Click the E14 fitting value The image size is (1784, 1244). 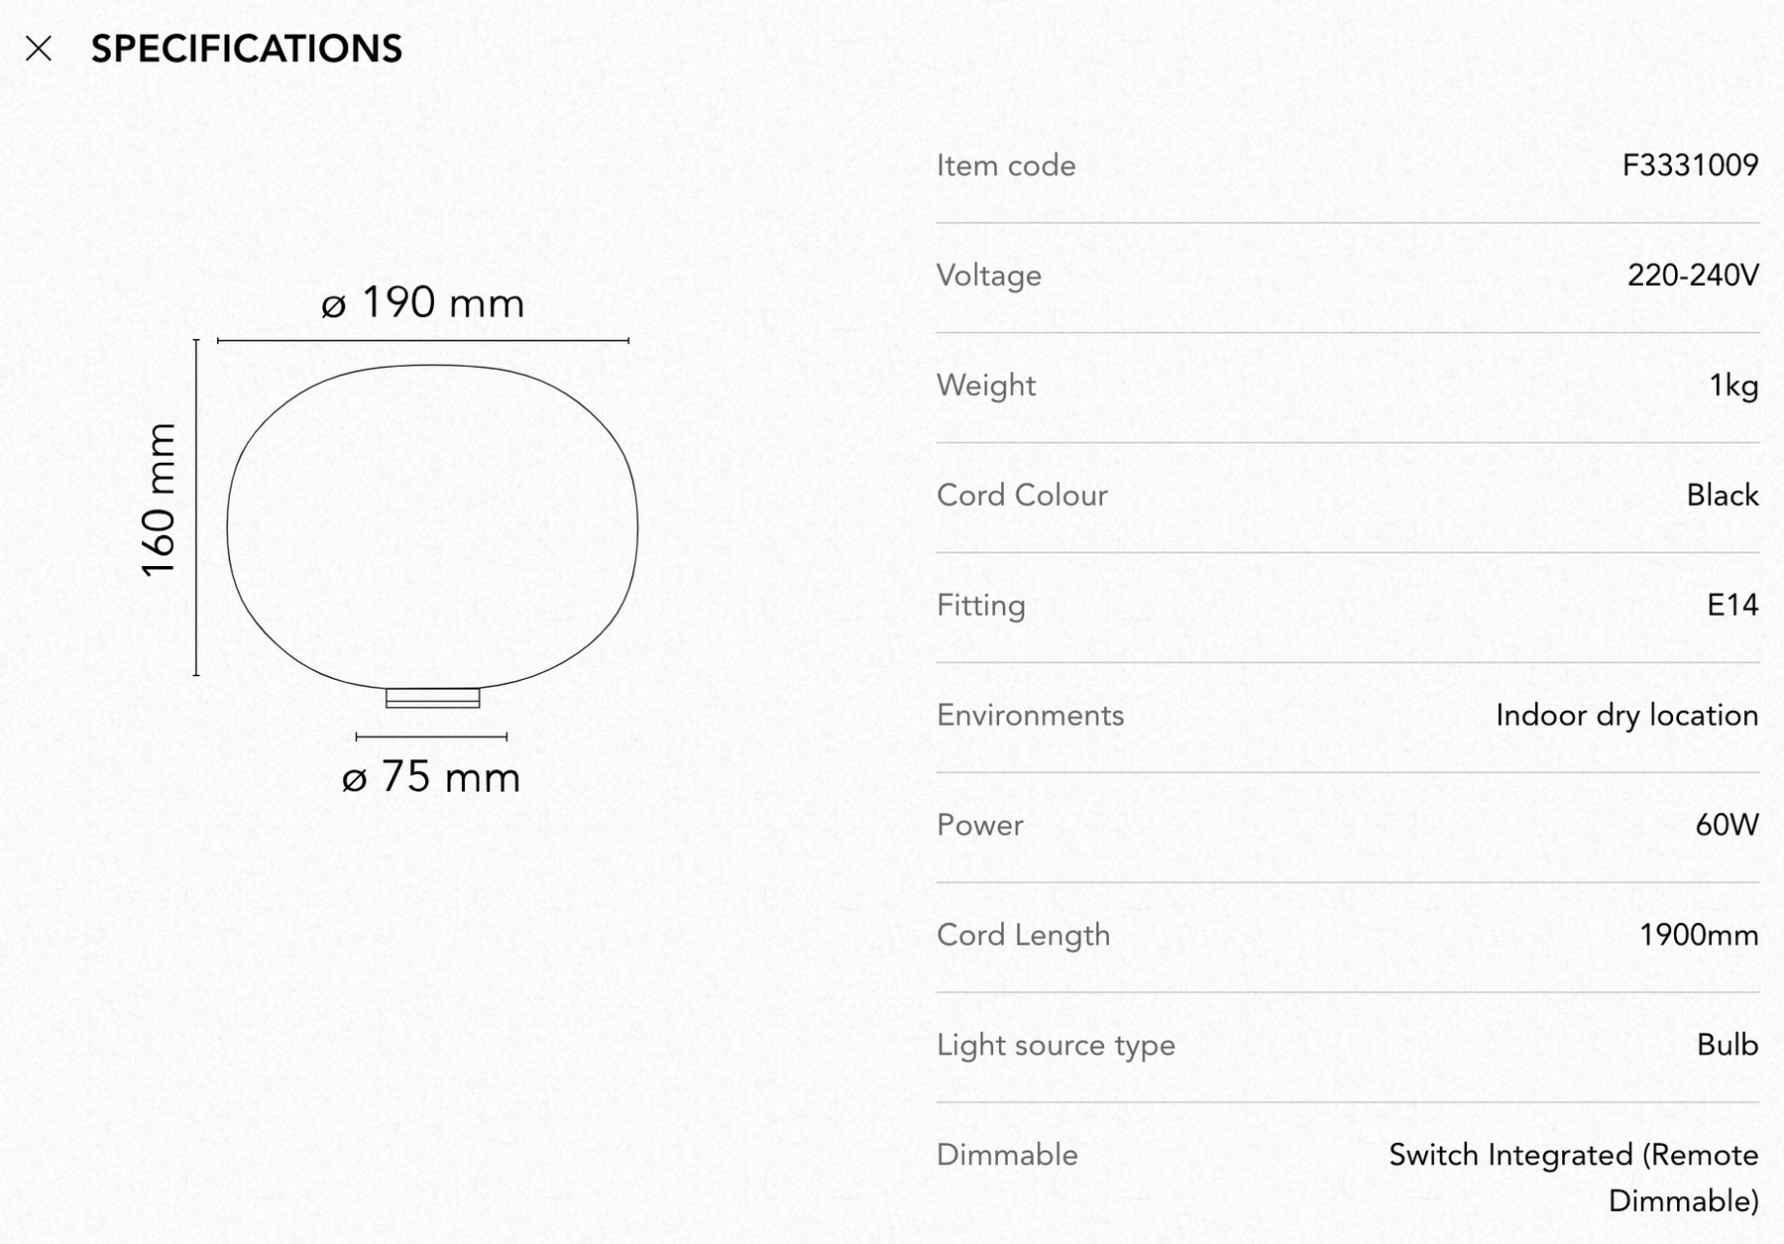pos(1732,605)
